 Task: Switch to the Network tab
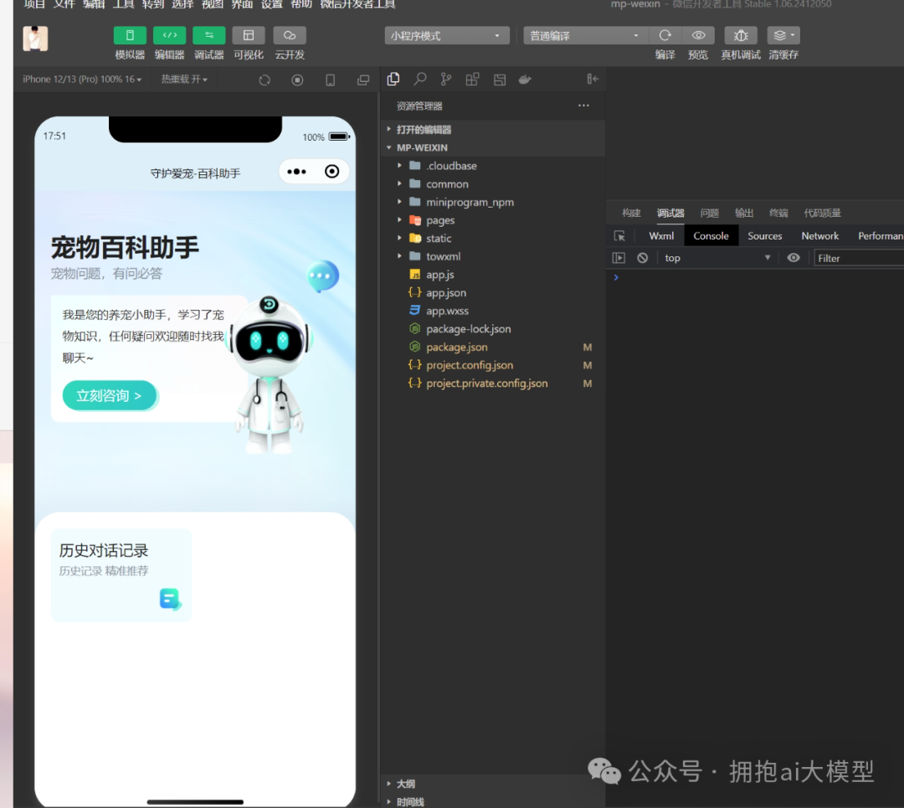tap(819, 236)
